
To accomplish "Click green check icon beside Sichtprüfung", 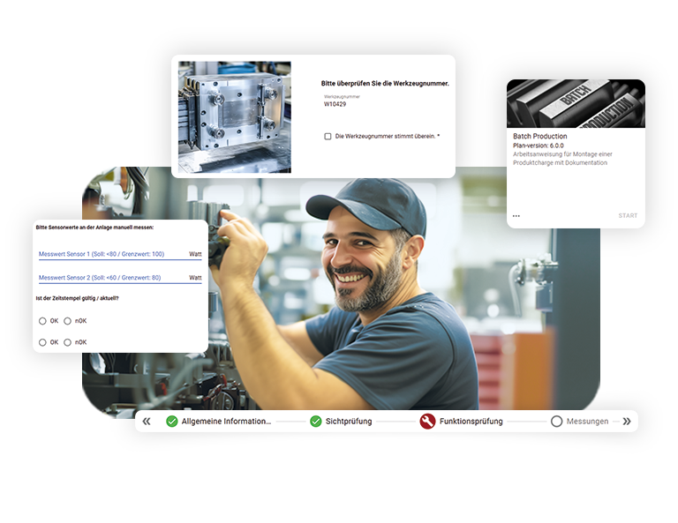I will tap(316, 421).
